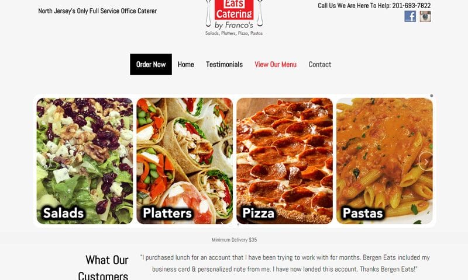The image size is (468, 280).
Task: Open the View Our Menu link
Action: coord(276,64)
